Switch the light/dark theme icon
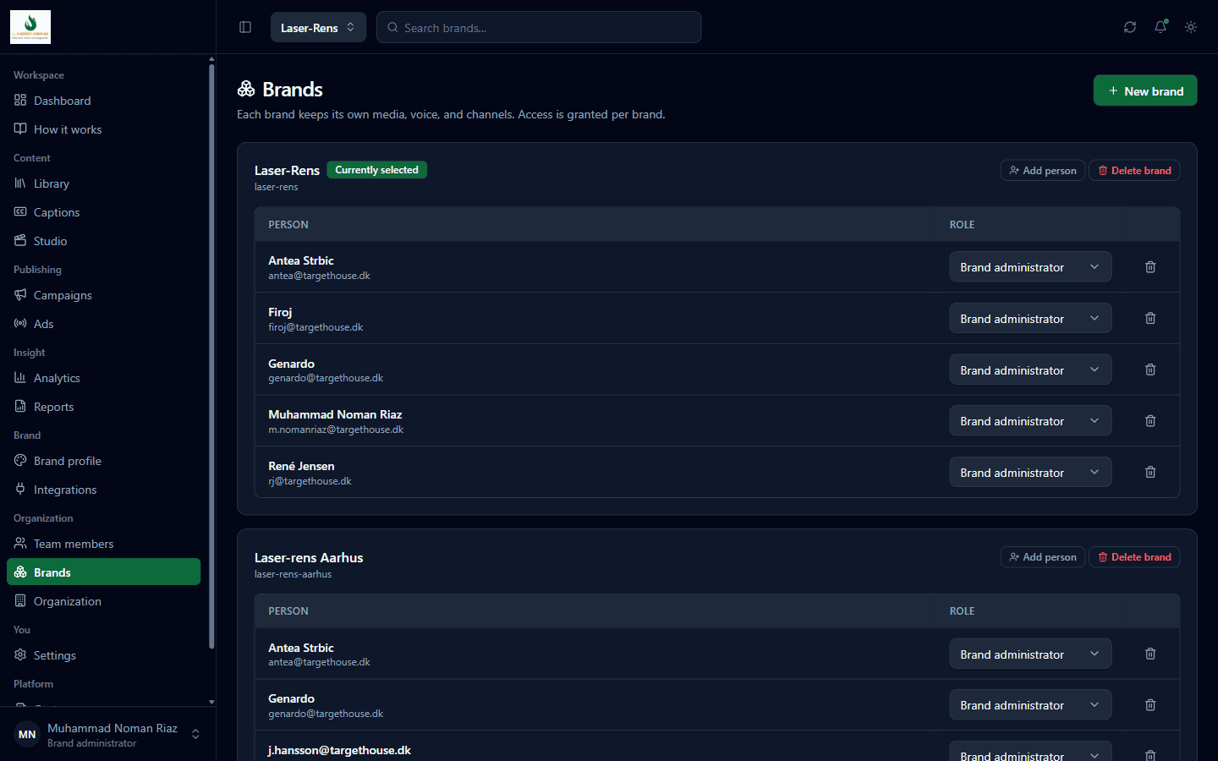 1191,27
